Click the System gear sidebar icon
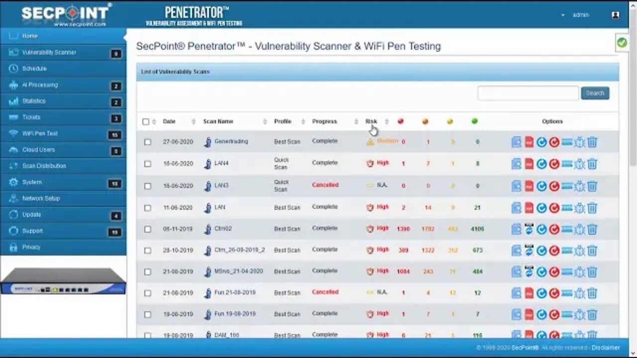Viewport: 637px width, 358px height. pos(13,182)
